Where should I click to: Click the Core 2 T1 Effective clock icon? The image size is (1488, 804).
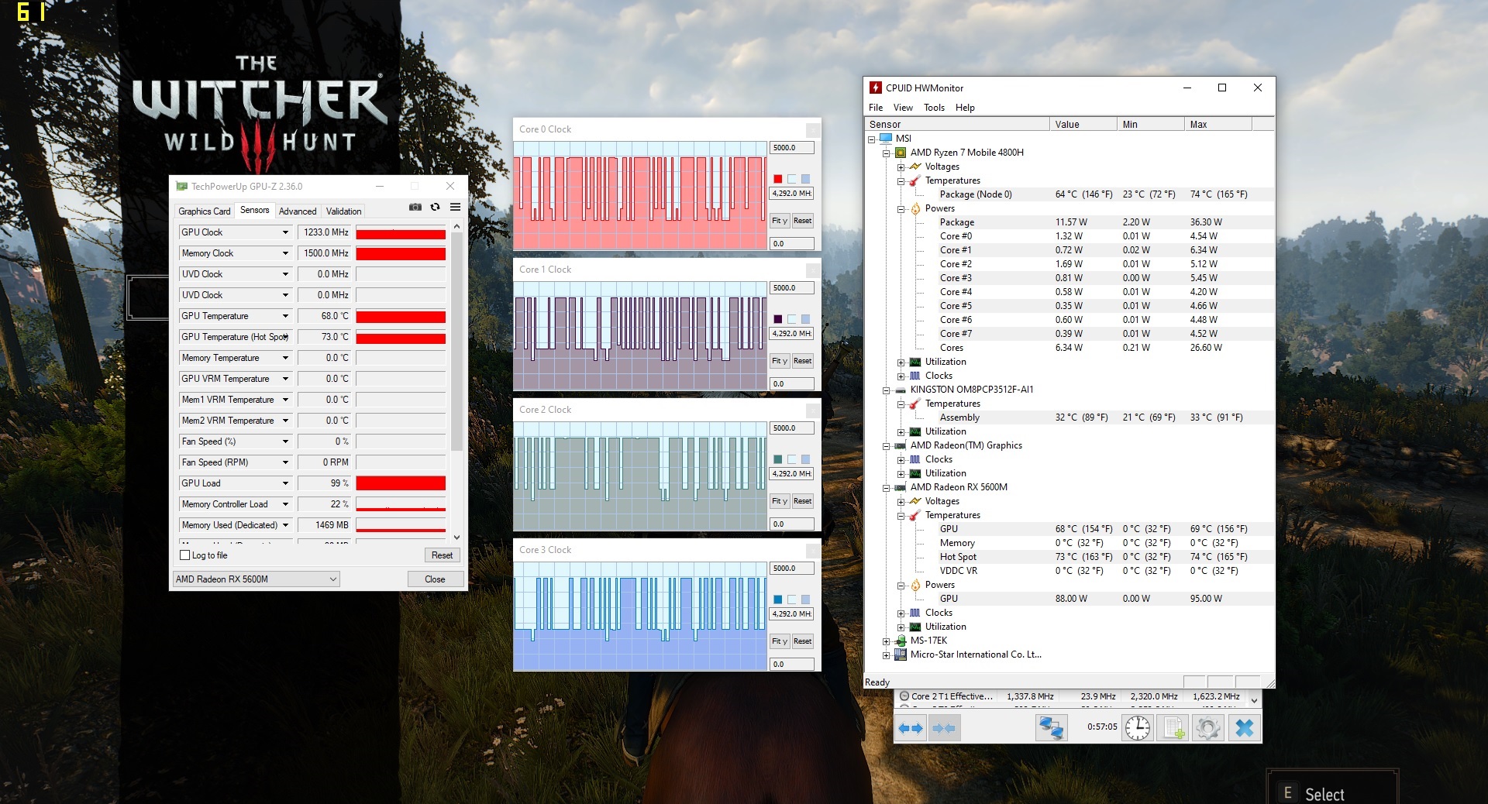[x=904, y=696]
